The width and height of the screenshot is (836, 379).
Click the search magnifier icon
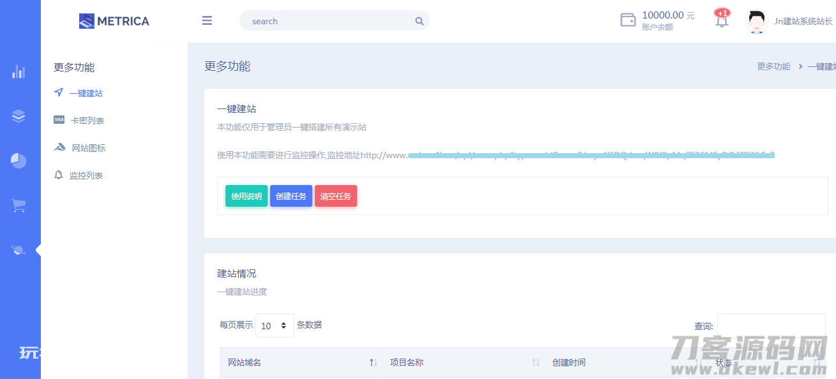(x=420, y=21)
